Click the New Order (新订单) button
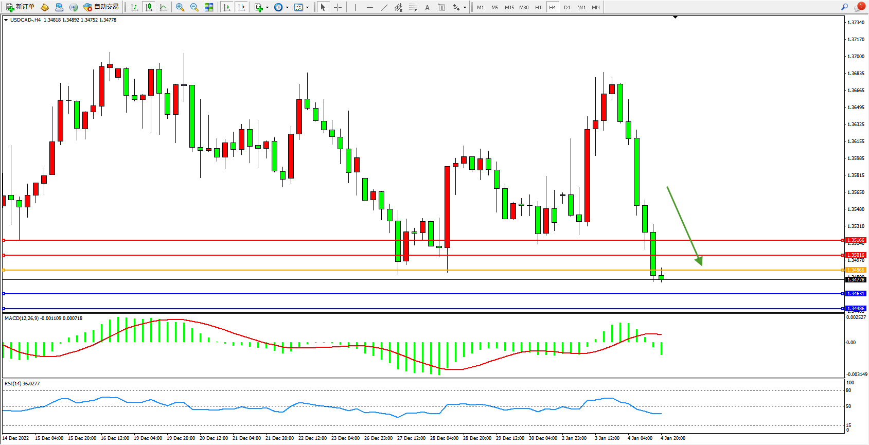869x445 pixels. click(21, 7)
